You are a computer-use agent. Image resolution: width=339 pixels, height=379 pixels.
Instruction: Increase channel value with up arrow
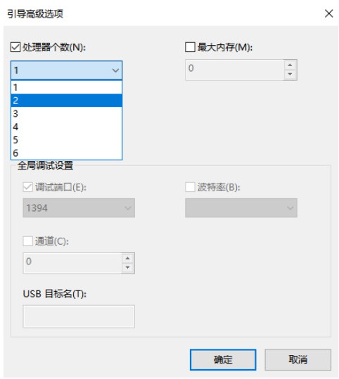128,258
